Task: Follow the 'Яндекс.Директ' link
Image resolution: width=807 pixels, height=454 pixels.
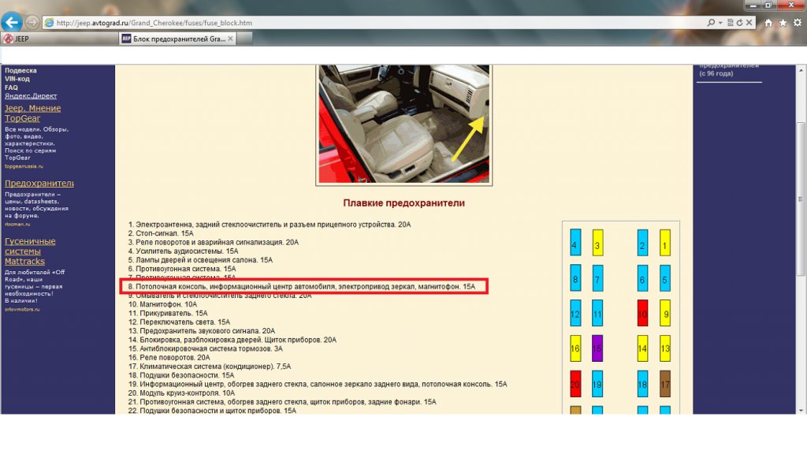Action: coord(31,95)
